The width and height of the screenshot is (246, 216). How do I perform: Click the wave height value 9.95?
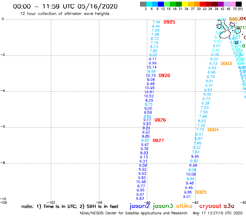point(141,190)
